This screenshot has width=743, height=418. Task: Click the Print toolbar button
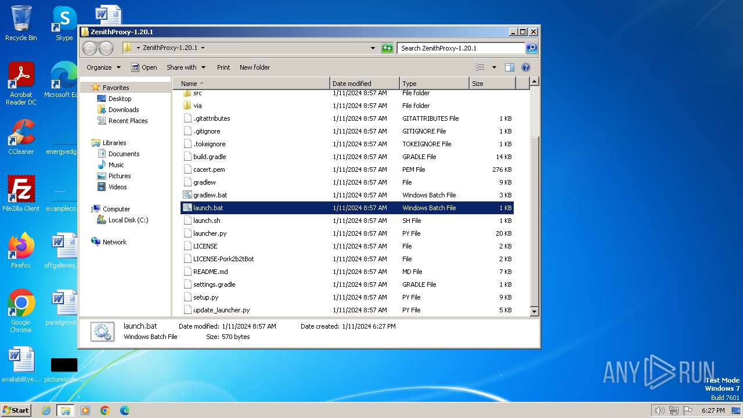[223, 67]
